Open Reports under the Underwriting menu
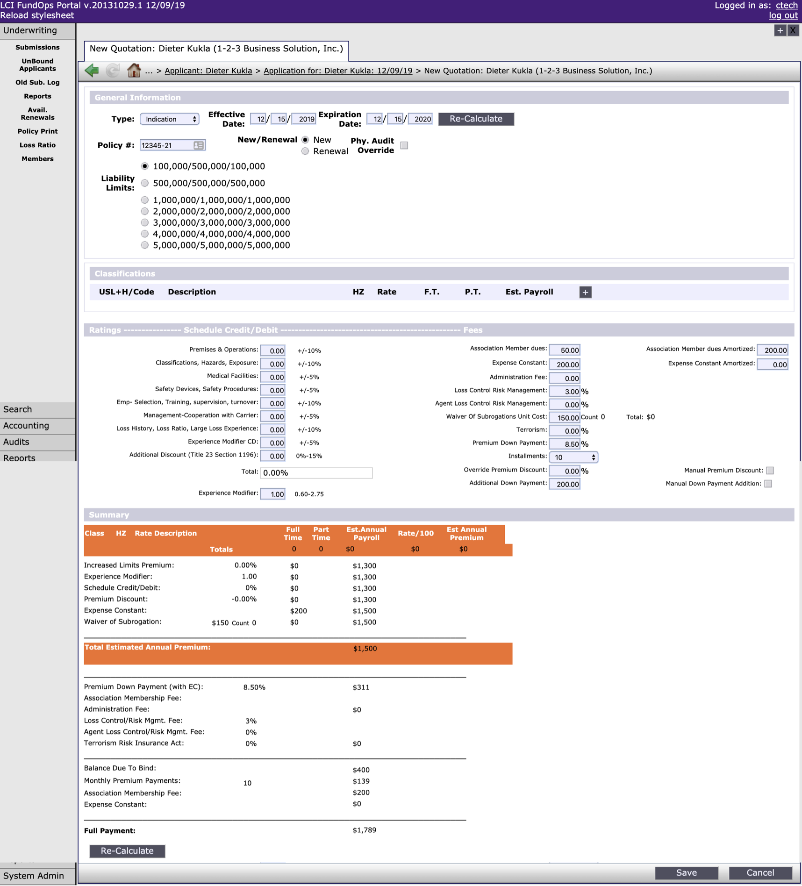The height and width of the screenshot is (886, 802). (x=37, y=96)
